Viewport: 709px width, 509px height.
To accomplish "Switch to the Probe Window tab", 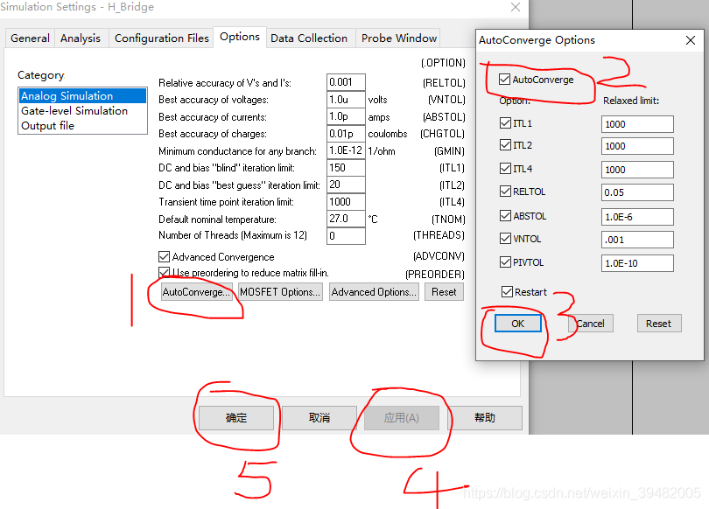I will 399,38.
